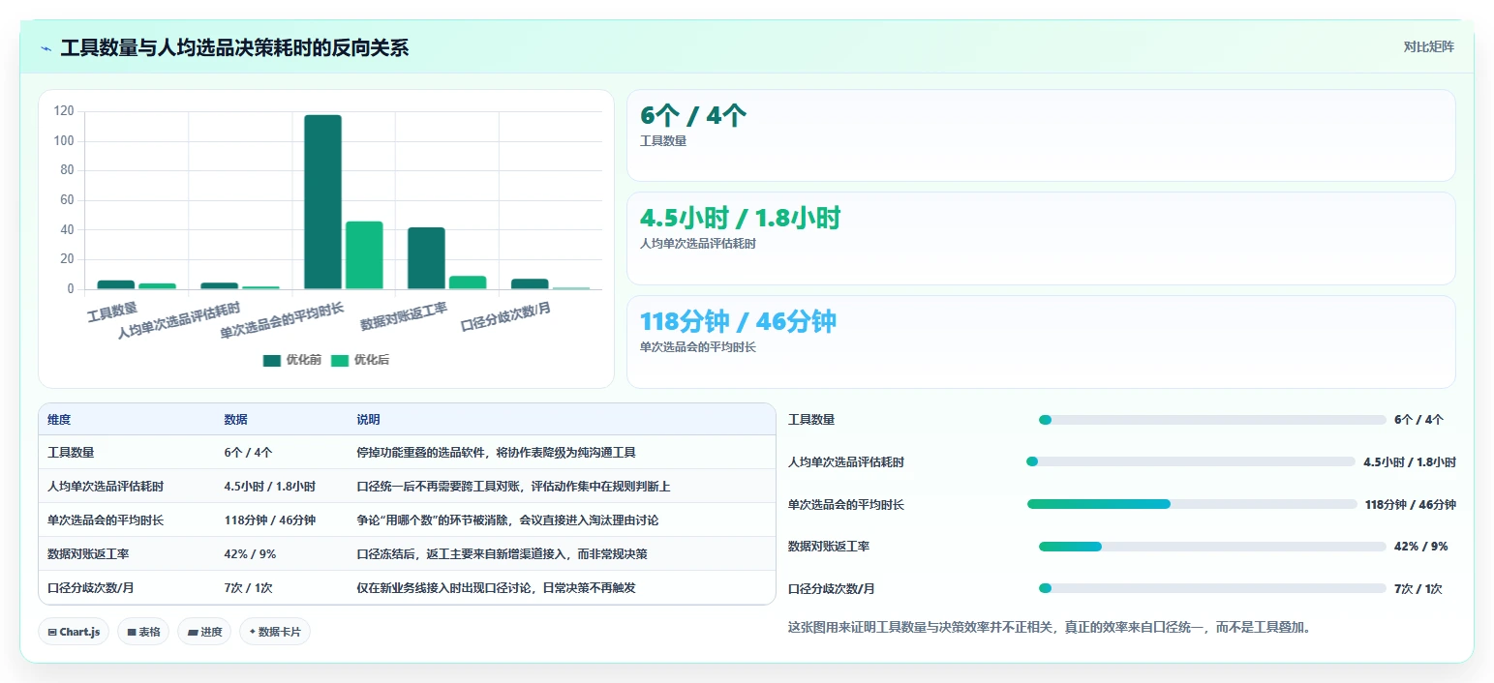Click the 42% / 9% value beside the progress bar

(x=1420, y=547)
